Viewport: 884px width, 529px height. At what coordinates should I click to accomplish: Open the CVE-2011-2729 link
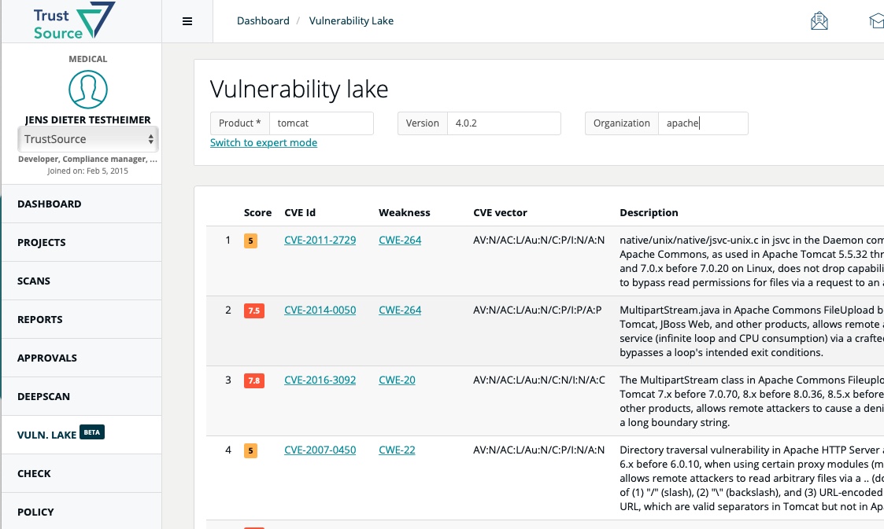(x=320, y=241)
